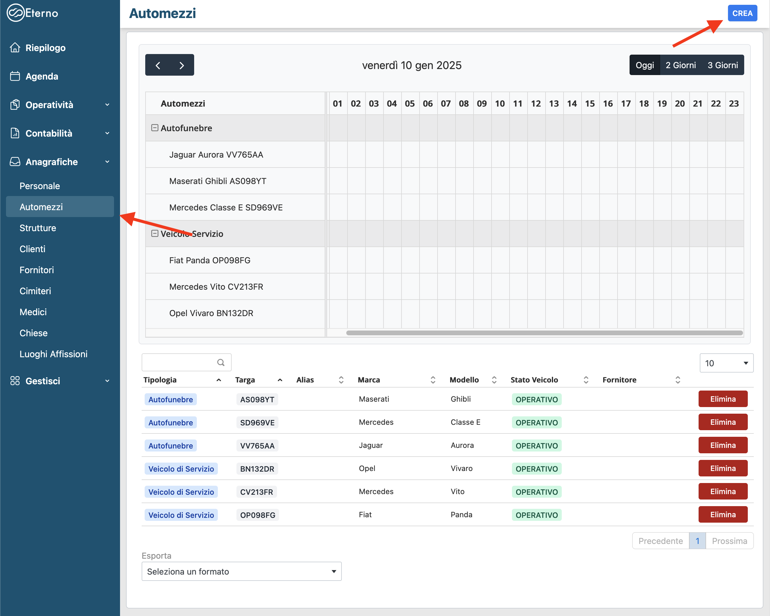Viewport: 770px width, 616px height.
Task: Go to previous day with left arrow
Action: [x=158, y=65]
